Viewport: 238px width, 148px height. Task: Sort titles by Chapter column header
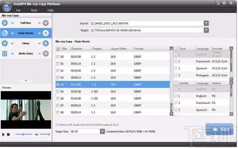(x=100, y=49)
